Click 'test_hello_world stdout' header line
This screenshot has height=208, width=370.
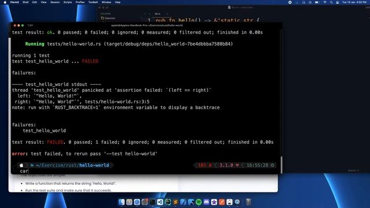57,84
